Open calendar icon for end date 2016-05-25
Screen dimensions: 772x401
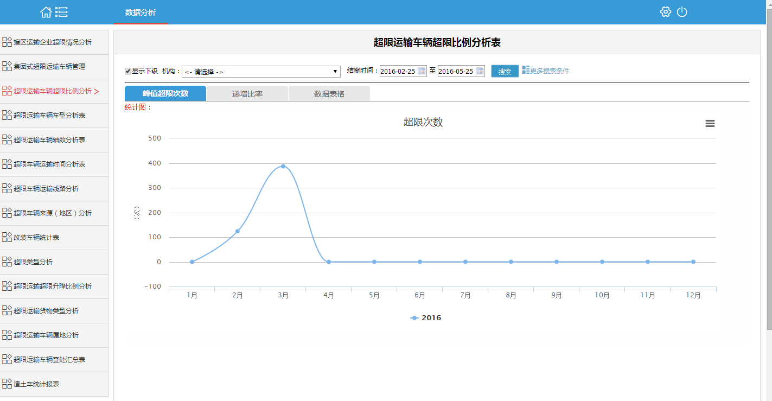(x=480, y=72)
